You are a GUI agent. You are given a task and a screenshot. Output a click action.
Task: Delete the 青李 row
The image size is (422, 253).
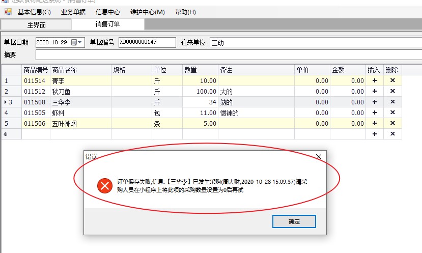[392, 80]
